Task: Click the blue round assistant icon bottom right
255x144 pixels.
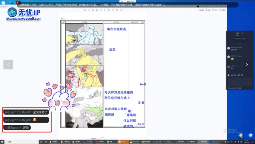Action: click(x=250, y=135)
